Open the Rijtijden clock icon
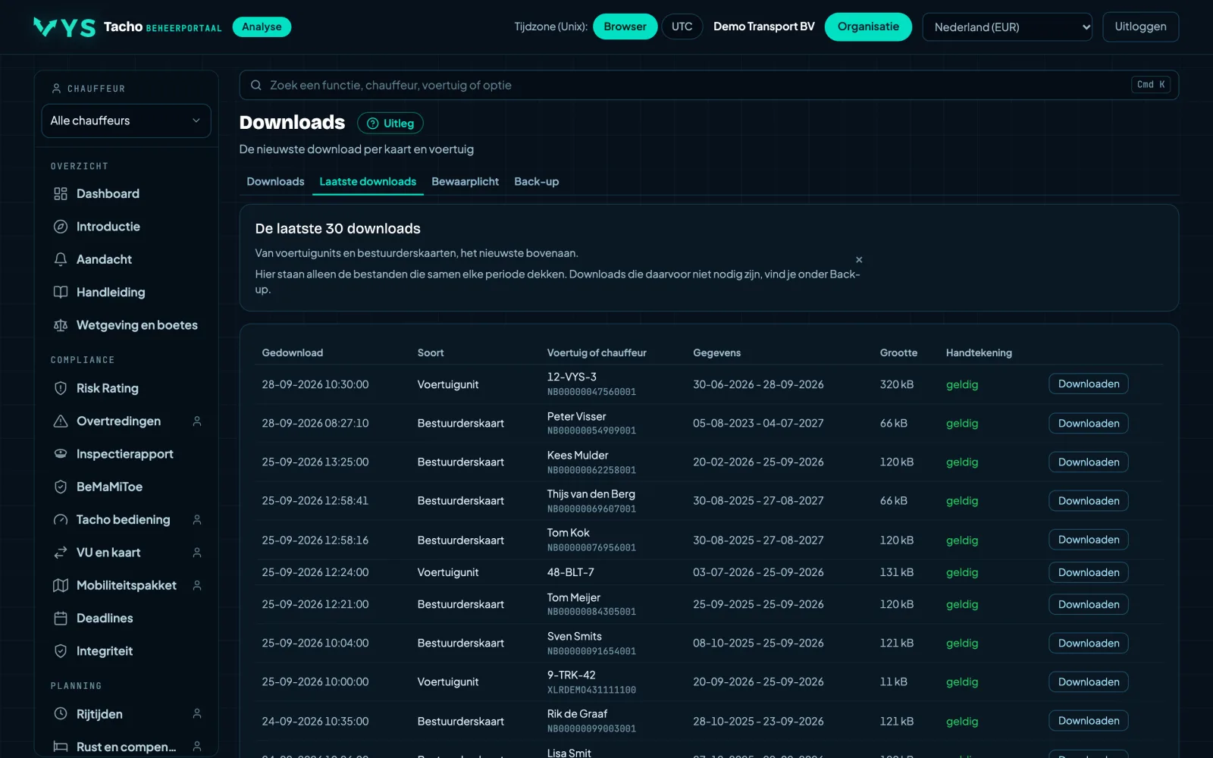Image resolution: width=1213 pixels, height=758 pixels. point(61,714)
